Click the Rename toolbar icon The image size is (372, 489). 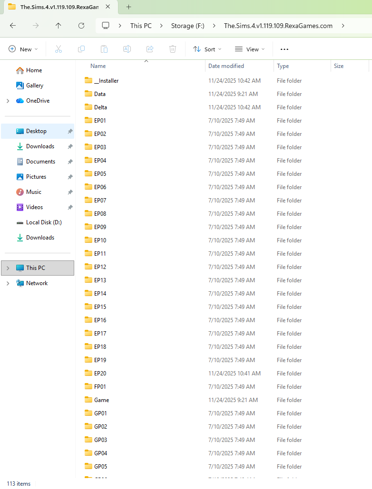[127, 49]
